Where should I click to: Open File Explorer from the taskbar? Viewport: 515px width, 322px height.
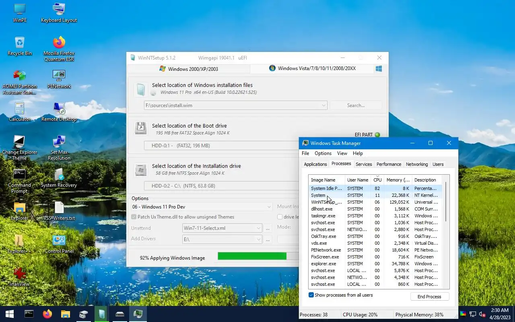(x=66, y=314)
